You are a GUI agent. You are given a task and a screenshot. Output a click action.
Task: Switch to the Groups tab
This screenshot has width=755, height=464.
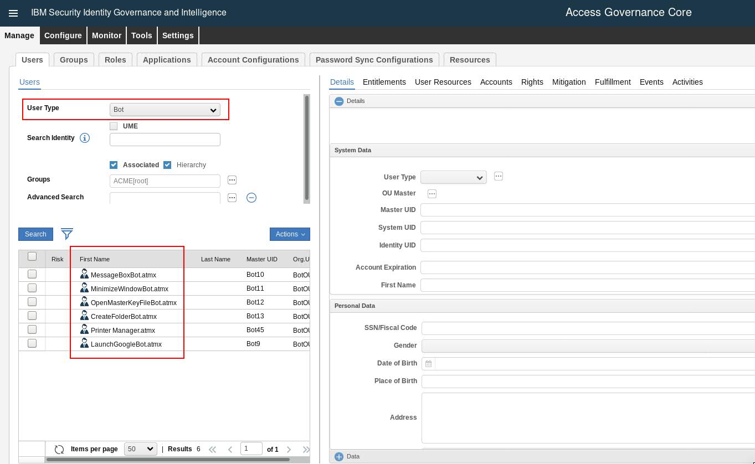[x=74, y=60]
